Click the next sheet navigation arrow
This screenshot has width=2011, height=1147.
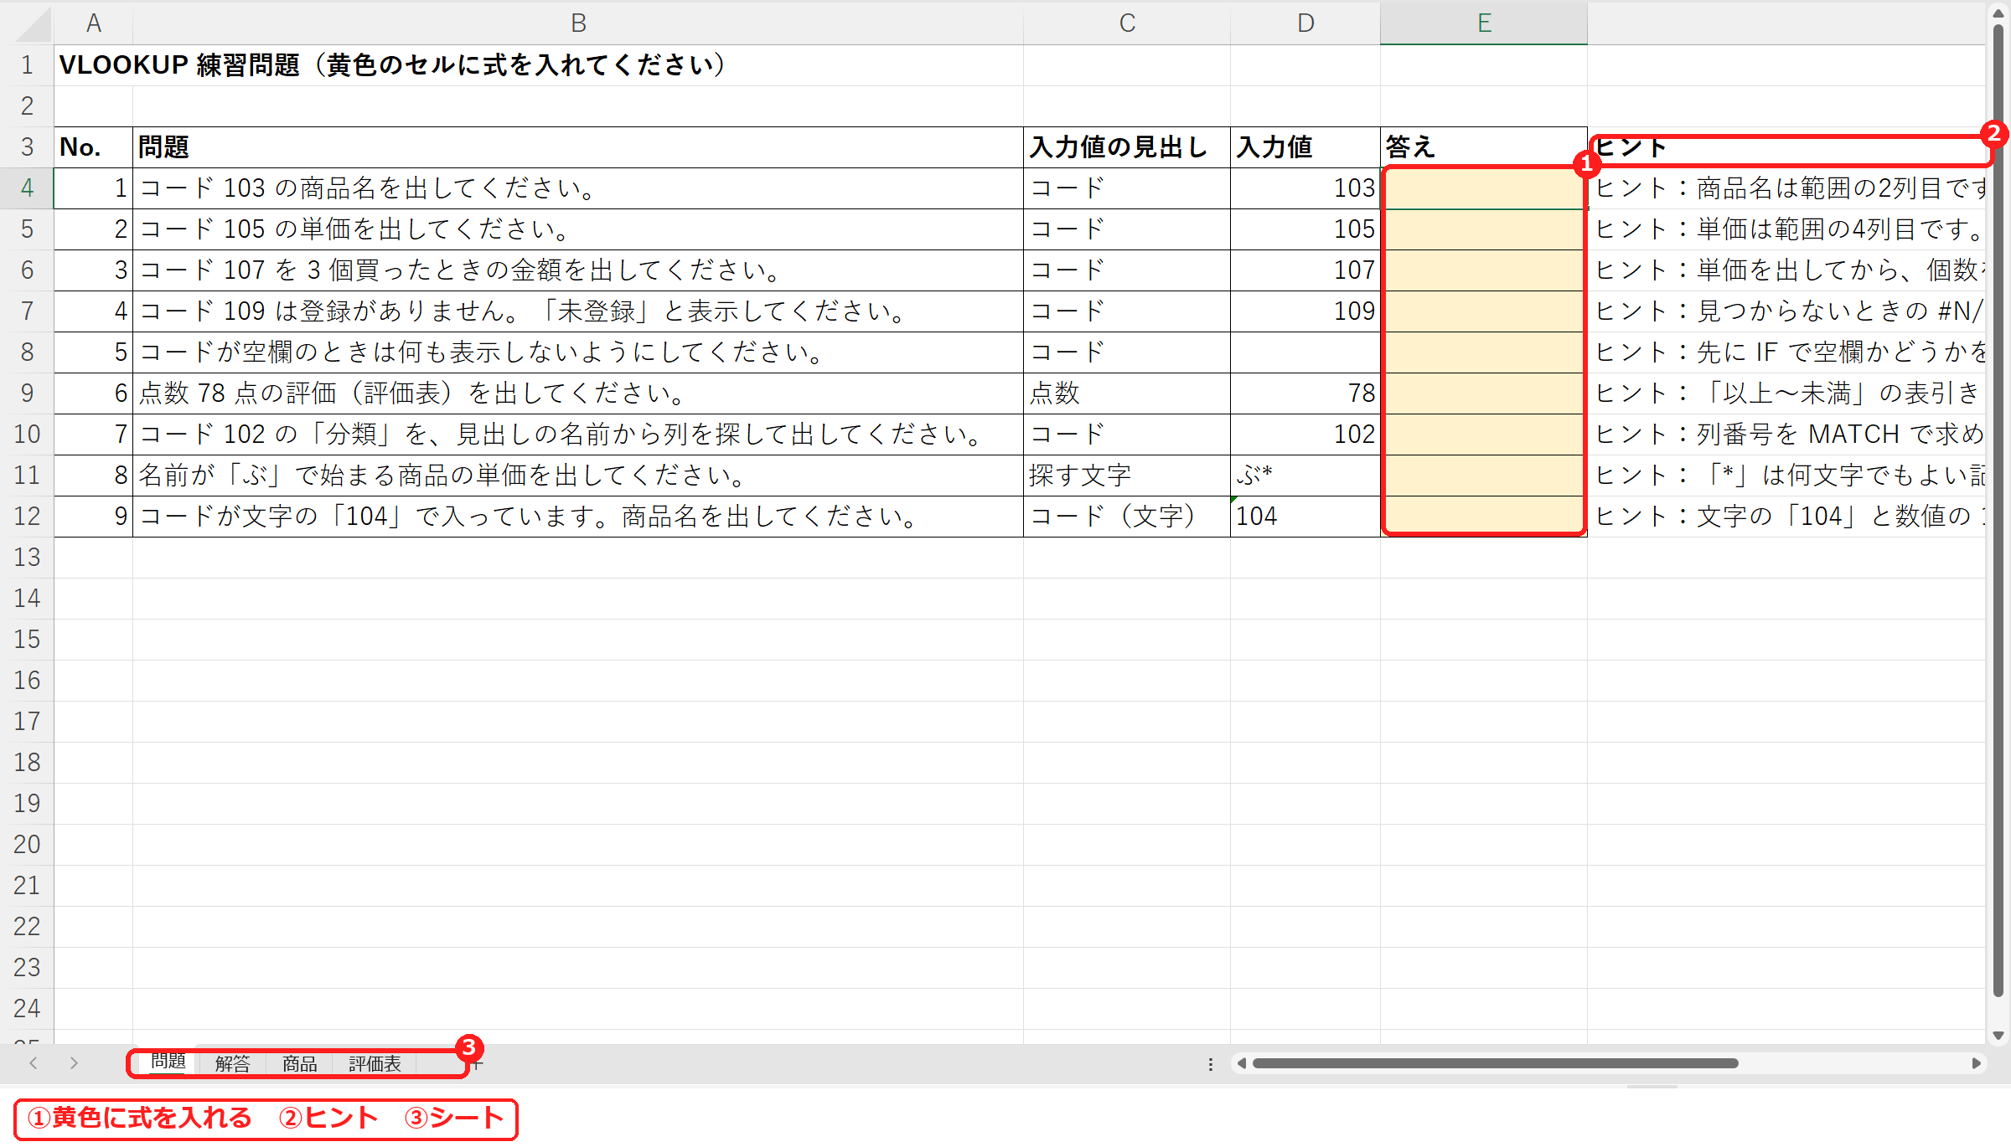[x=74, y=1063]
